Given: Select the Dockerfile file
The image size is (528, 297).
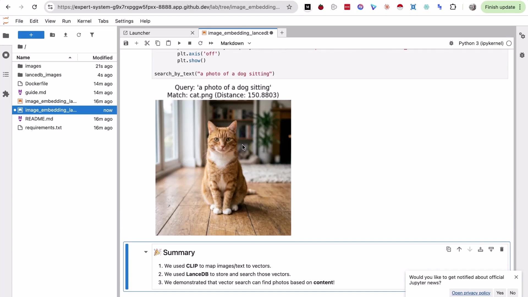Looking at the screenshot, I should pos(65,84).
